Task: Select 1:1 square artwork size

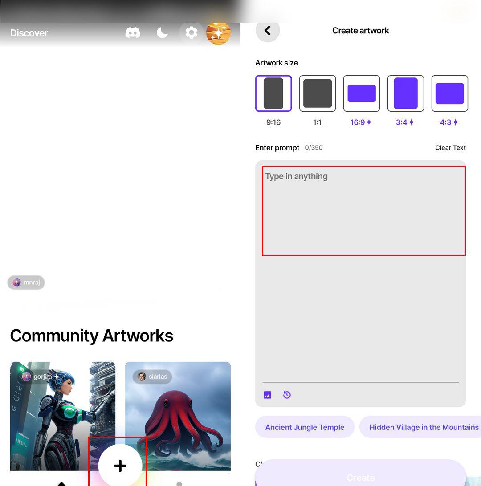Action: (x=318, y=93)
